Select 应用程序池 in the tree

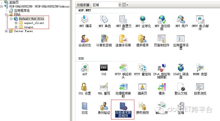point(22,11)
